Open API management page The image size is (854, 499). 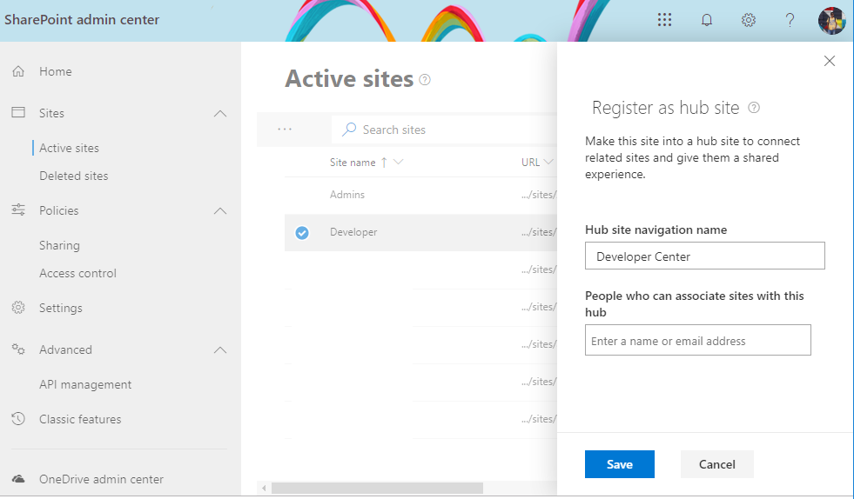[x=85, y=385]
